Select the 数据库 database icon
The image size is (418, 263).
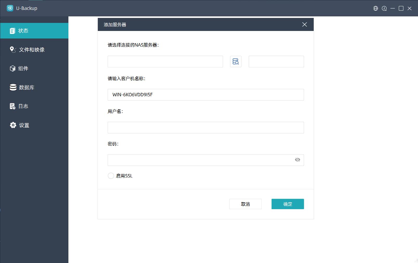click(x=13, y=87)
